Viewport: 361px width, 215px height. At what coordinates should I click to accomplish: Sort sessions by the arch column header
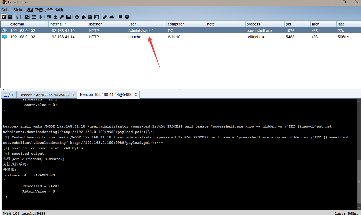(x=323, y=24)
